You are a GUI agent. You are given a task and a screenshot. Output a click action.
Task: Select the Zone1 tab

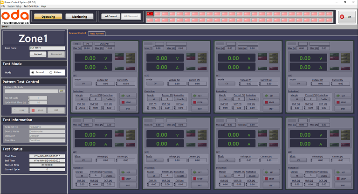pyautogui.click(x=6, y=27)
